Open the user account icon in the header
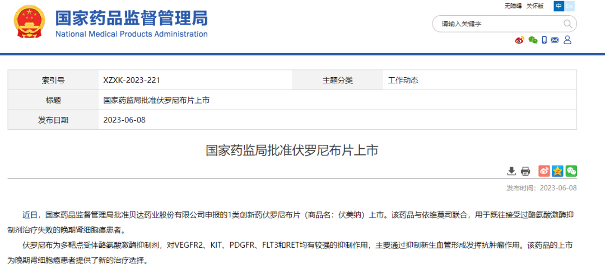The image size is (605, 278). (x=567, y=40)
